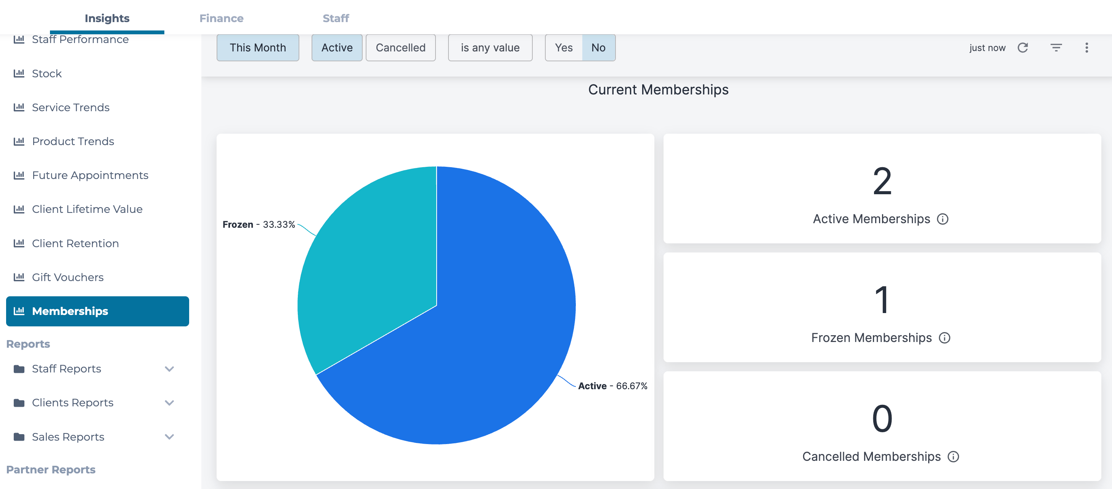Viewport: 1112px width, 489px height.
Task: Open the filters icon in toolbar
Action: (1056, 48)
